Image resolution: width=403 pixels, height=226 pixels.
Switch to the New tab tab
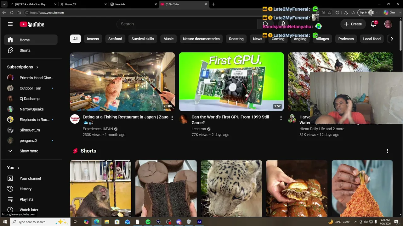pyautogui.click(x=133, y=4)
